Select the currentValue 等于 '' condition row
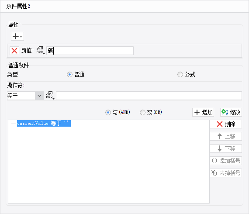 point(44,123)
